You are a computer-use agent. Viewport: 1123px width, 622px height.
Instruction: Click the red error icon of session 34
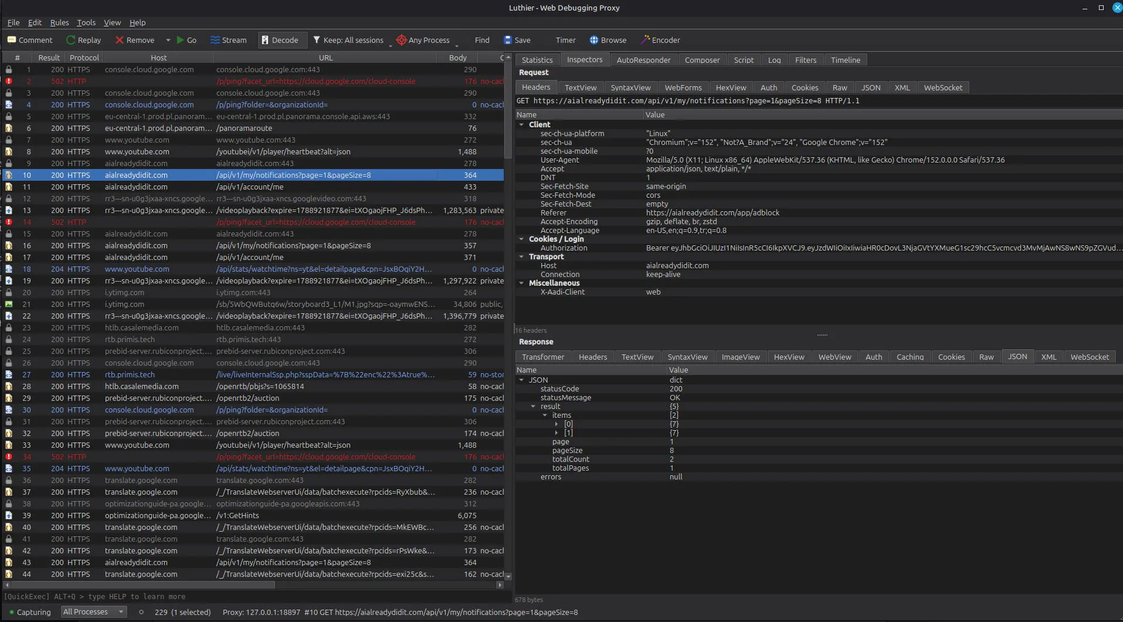9,457
